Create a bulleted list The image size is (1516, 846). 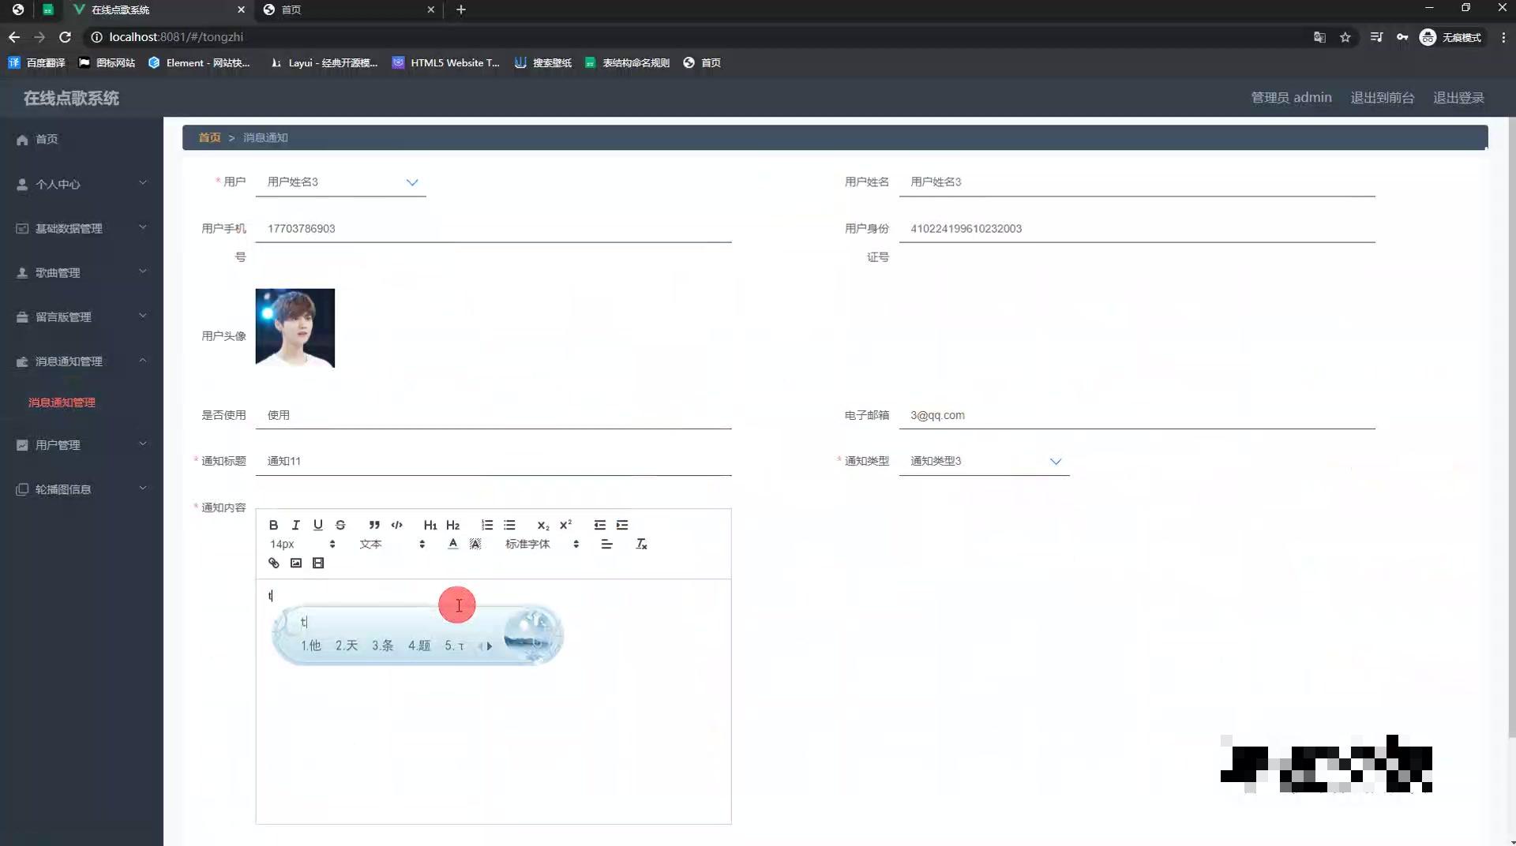[x=509, y=525]
